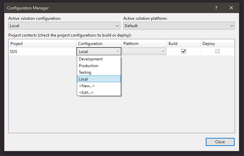Collapse the SSIS Configuration dropdown
The image size is (244, 156).
pos(117,51)
